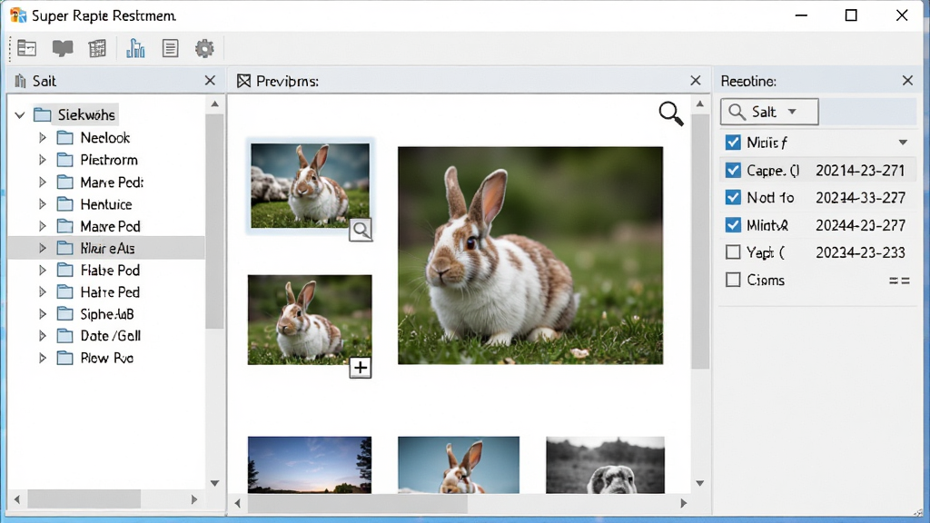Click the up arrow of the folder tree scrollbar

point(214,104)
